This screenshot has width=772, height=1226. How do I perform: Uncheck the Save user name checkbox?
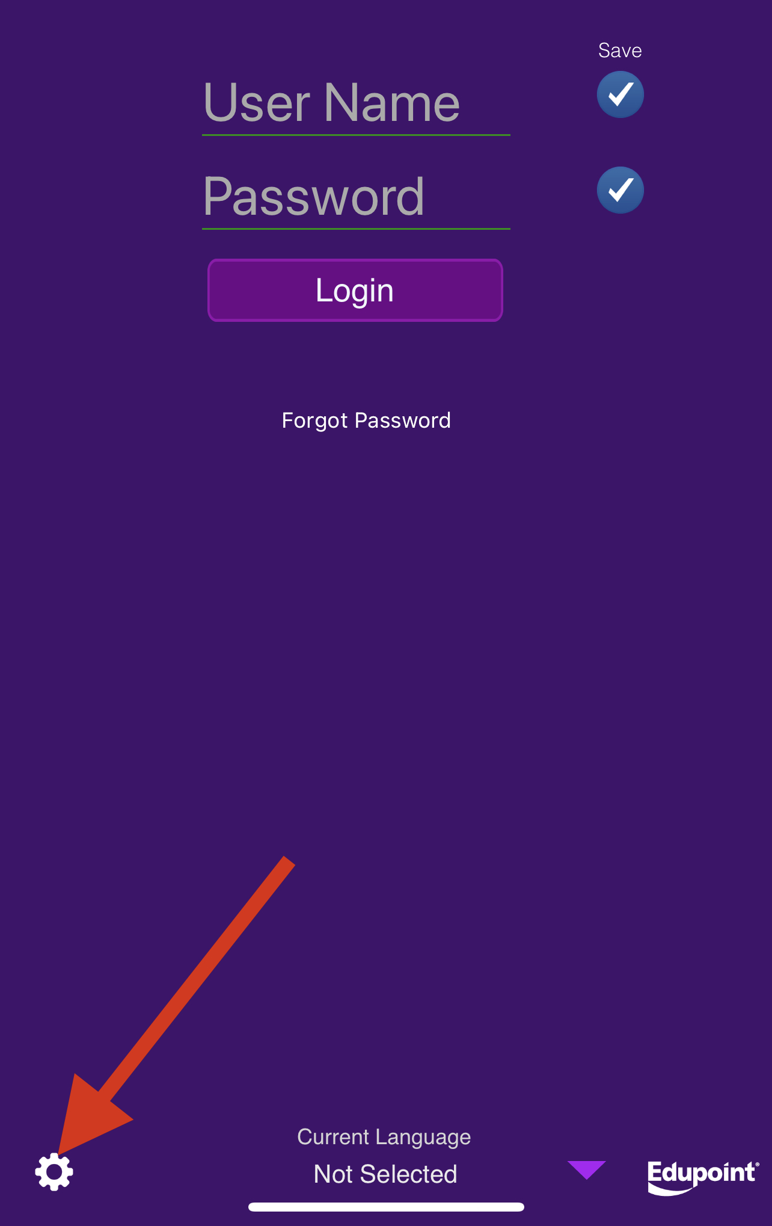pos(620,94)
